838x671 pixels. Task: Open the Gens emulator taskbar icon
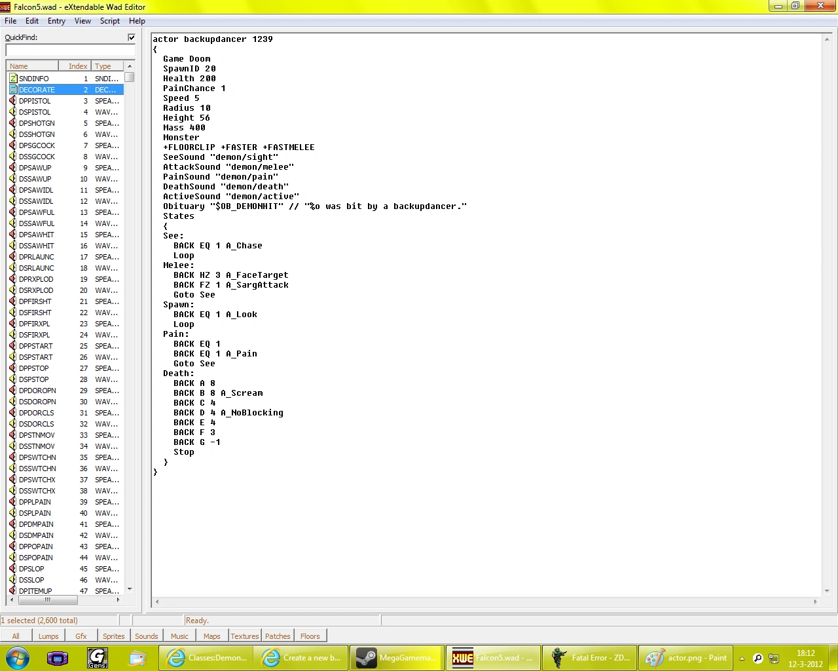[x=98, y=658]
